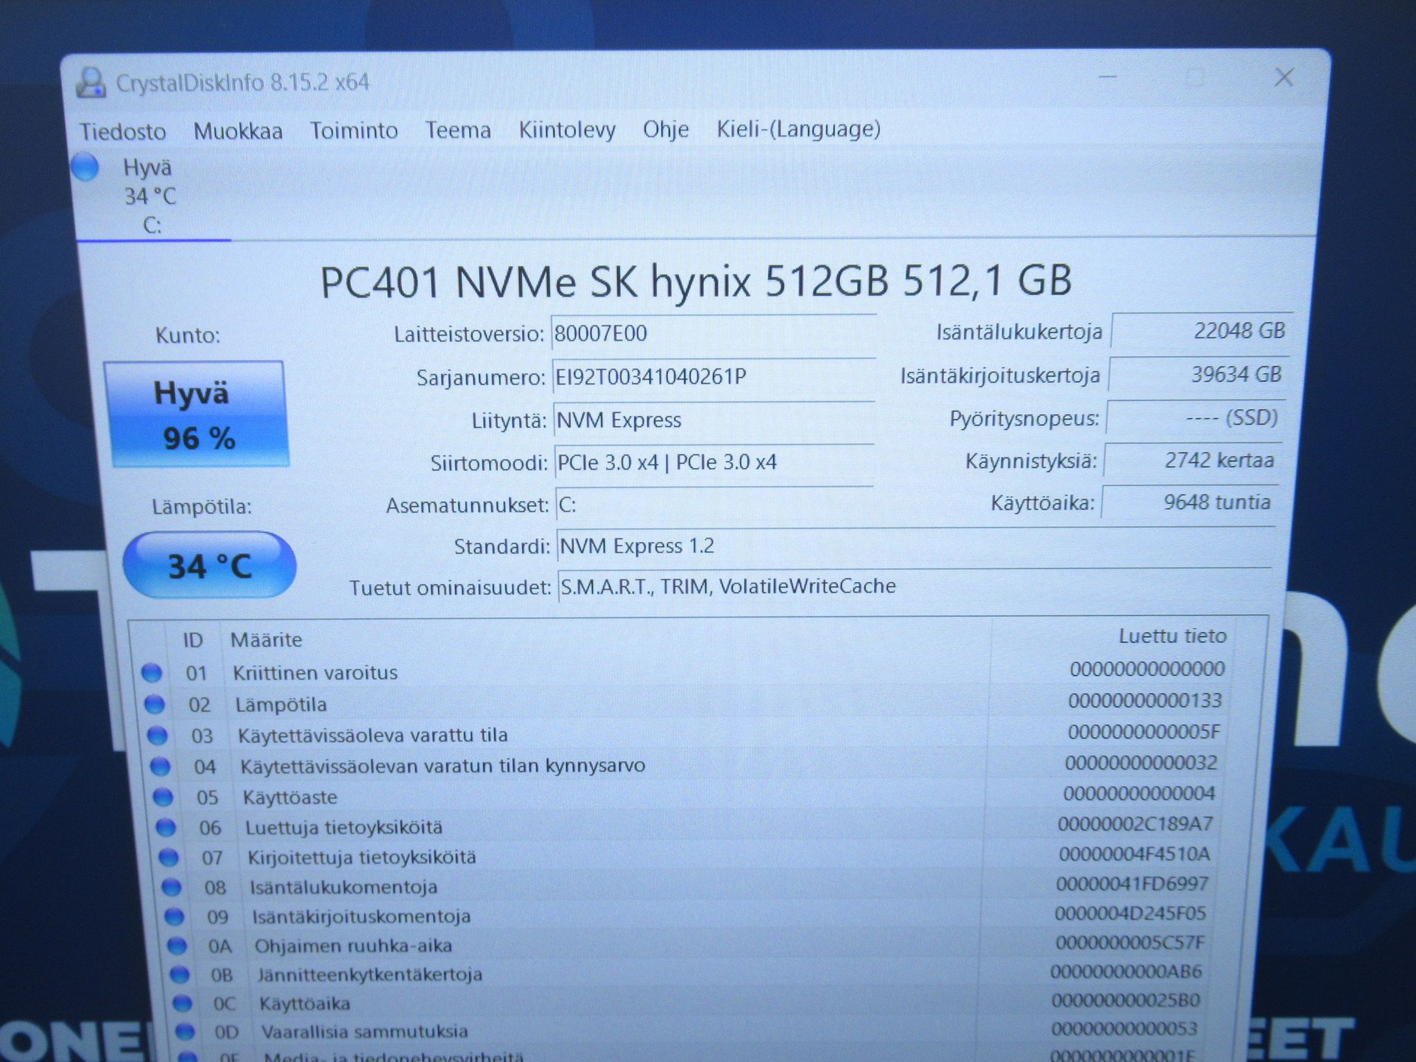Click the status orb for Isäntäkirjoituskomentoja row
Screen dimensions: 1416x1062
(x=174, y=917)
